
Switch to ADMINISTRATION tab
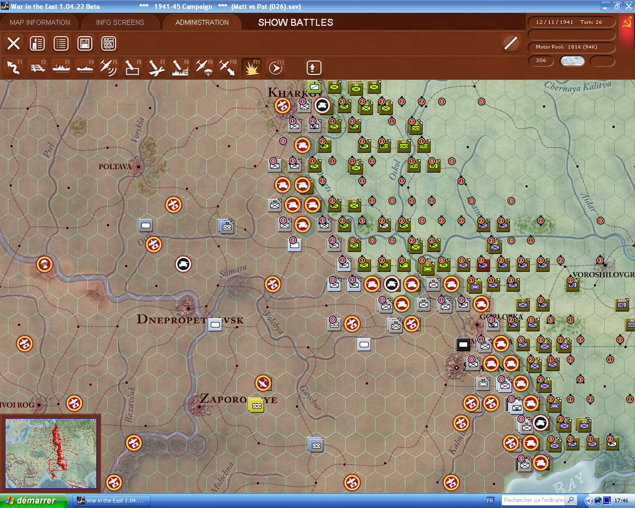pyautogui.click(x=202, y=22)
